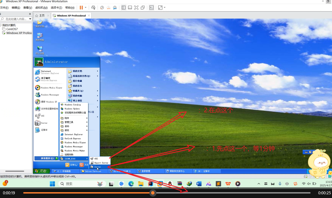Click the library search input field
This screenshot has height=198, width=332.
click(x=16, y=19)
